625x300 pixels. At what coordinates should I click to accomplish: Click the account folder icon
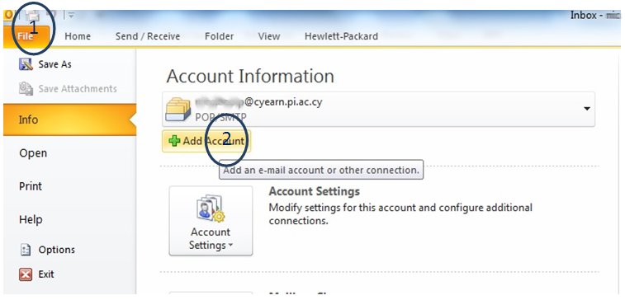point(178,109)
